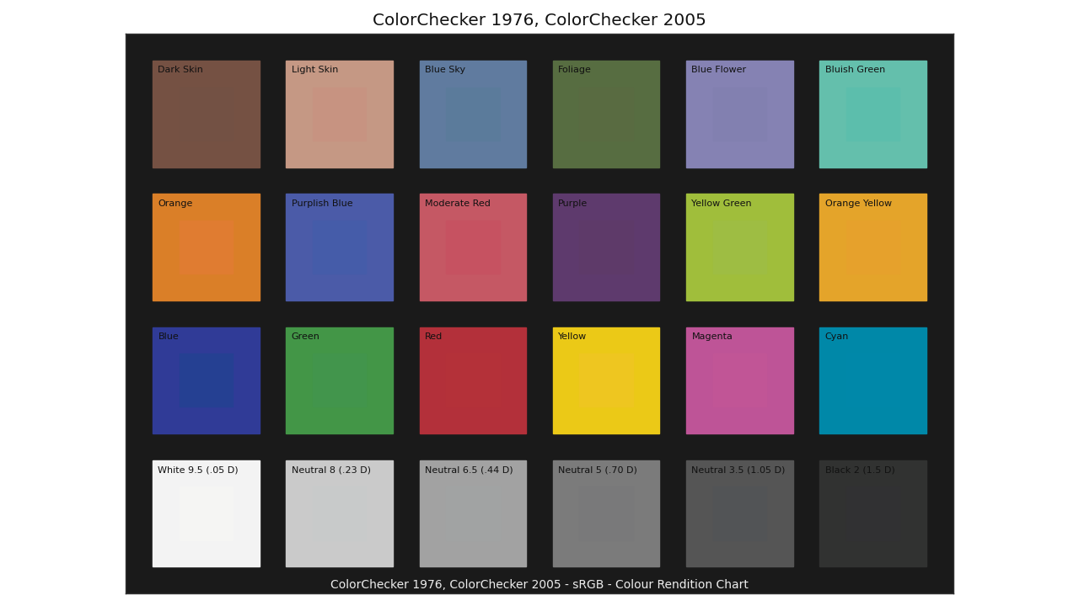Choose the Bluish Green swatch
Viewport: 1079px width, 606px height.
[x=873, y=114]
